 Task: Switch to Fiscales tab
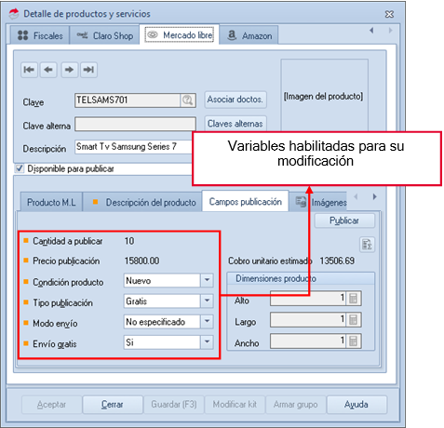(x=40, y=35)
